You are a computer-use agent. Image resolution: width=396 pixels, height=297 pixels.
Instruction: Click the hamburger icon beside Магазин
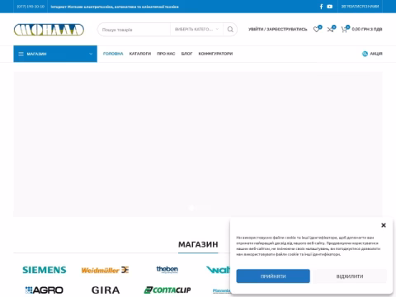click(x=21, y=54)
